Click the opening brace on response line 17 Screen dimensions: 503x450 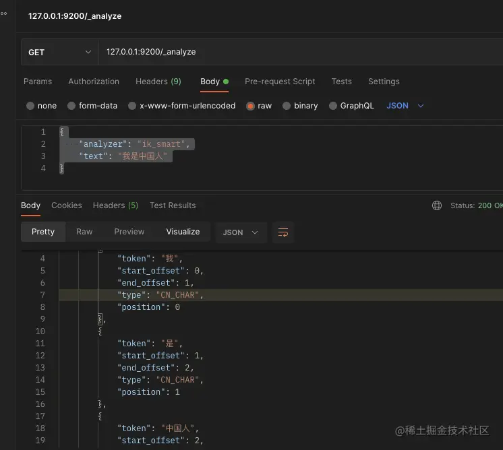point(100,416)
